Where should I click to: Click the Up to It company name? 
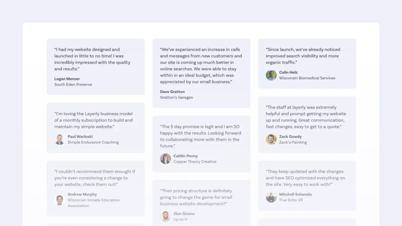pyautogui.click(x=180, y=219)
